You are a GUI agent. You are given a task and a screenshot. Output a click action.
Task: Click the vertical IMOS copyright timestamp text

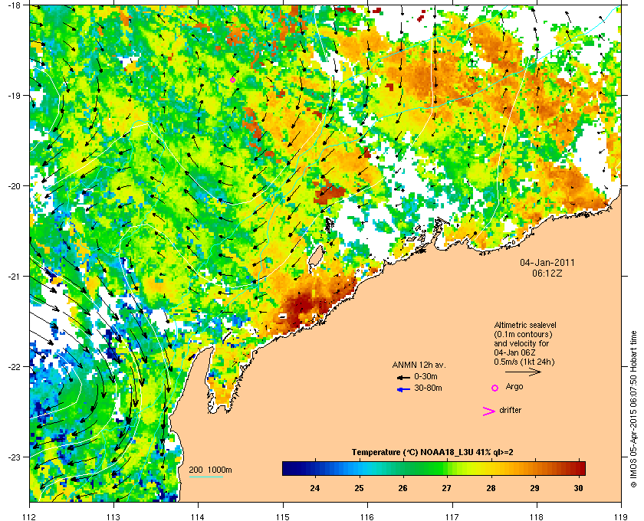coord(633,408)
